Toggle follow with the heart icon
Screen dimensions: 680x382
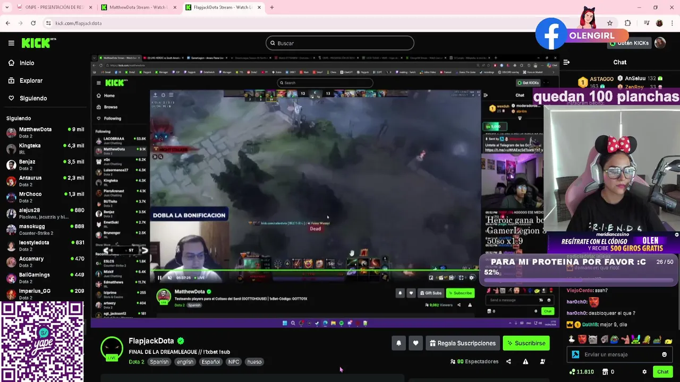coord(415,343)
